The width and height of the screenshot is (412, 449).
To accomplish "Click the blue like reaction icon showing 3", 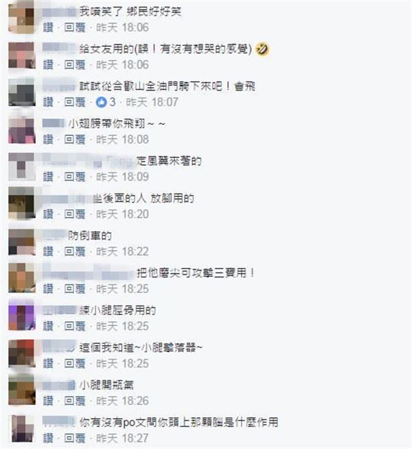I will tap(101, 102).
